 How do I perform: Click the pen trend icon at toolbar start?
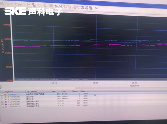2,4
